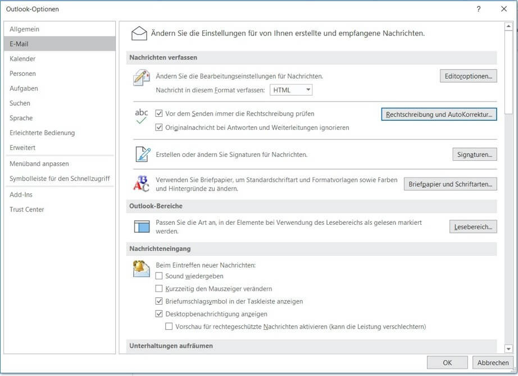Viewport: 518px width, 376px height.
Task: Select Allgemein category
Action: click(x=60, y=29)
